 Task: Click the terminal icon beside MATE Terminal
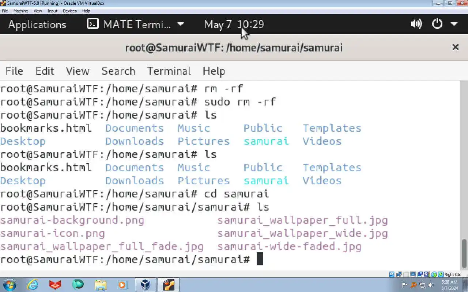93,24
